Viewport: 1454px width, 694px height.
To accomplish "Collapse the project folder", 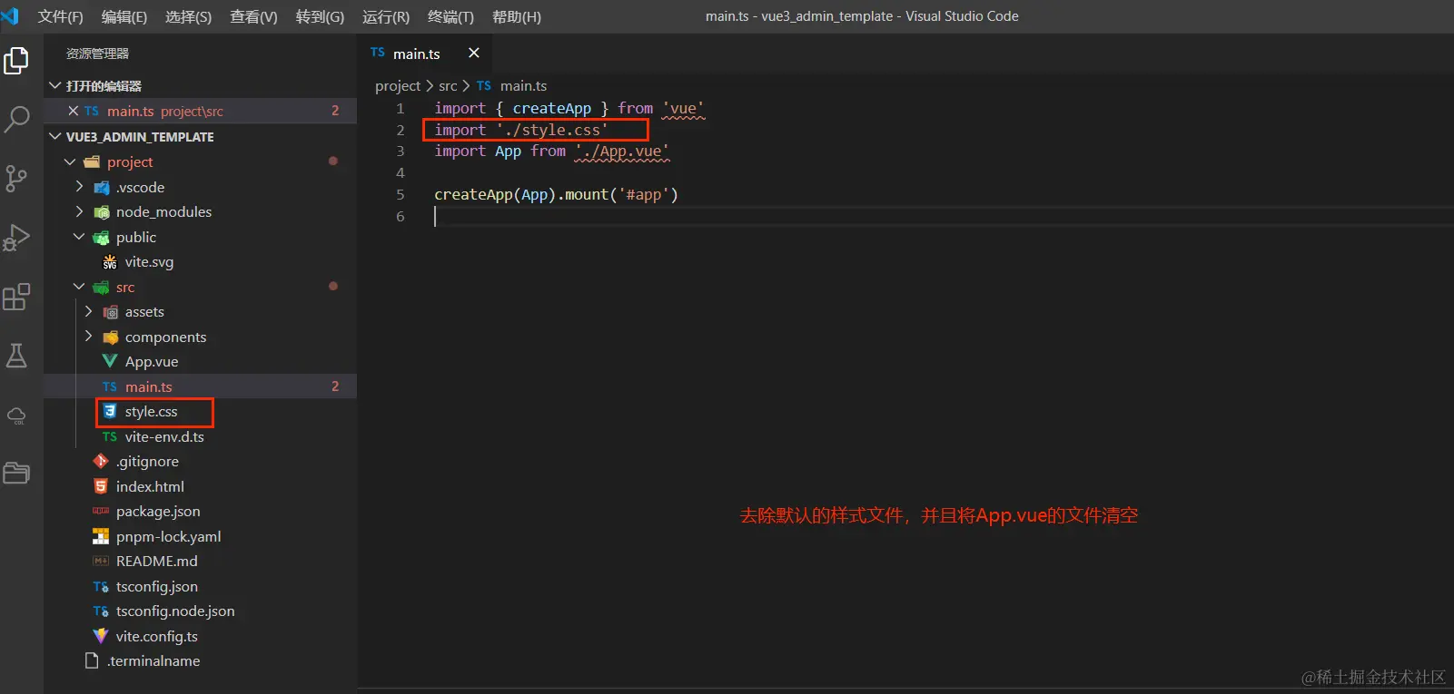I will pos(70,161).
